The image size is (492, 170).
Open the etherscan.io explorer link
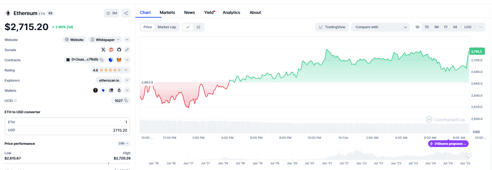[109, 80]
